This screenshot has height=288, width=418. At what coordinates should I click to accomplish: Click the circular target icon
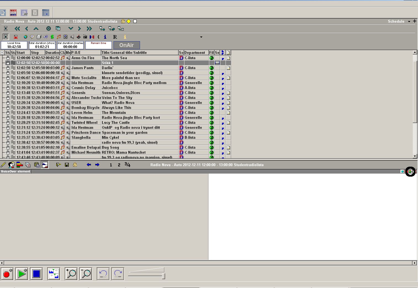tap(49, 28)
